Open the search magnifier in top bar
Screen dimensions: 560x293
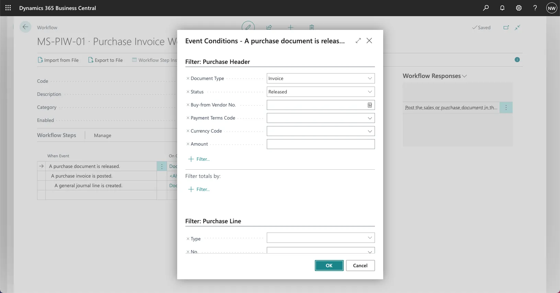point(486,8)
